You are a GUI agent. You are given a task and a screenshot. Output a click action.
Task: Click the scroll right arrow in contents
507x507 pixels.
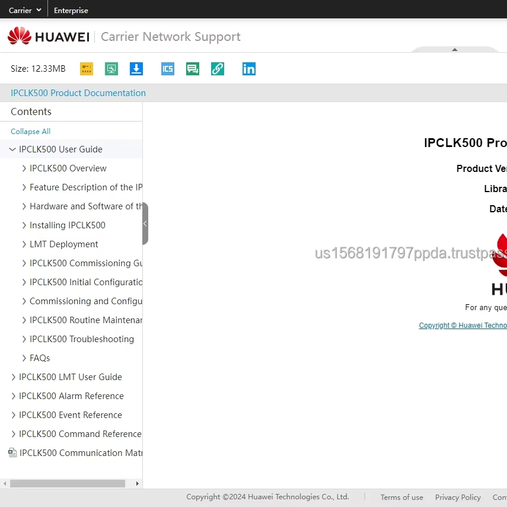point(138,484)
